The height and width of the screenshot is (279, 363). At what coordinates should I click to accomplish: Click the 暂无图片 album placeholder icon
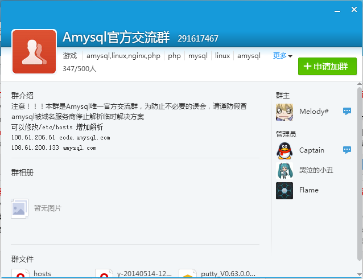tap(19, 208)
